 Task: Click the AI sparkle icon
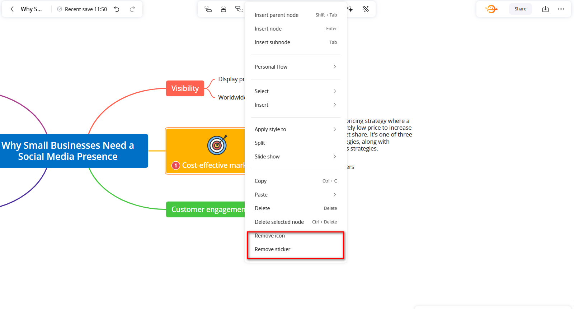pyautogui.click(x=350, y=9)
